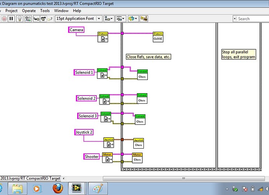Select the Solenoid 3 Close VI node
Viewport: 269px width, 195px height.
coord(140,119)
